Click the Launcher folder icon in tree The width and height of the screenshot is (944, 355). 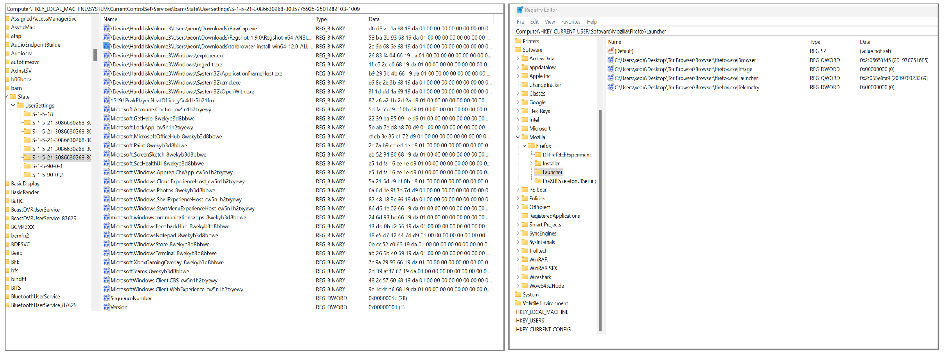[x=538, y=172]
